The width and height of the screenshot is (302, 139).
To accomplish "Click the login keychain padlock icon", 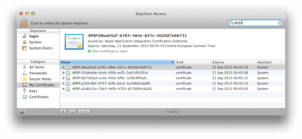I will click(24, 36).
